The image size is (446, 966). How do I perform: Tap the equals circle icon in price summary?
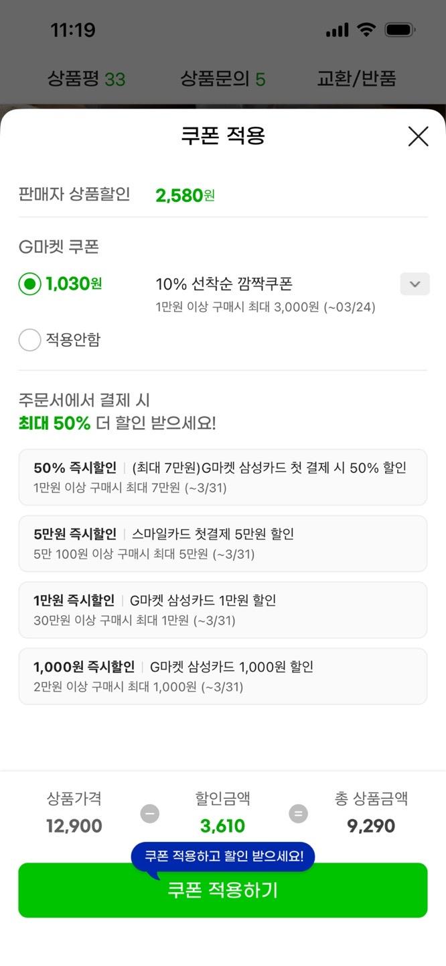[x=298, y=814]
